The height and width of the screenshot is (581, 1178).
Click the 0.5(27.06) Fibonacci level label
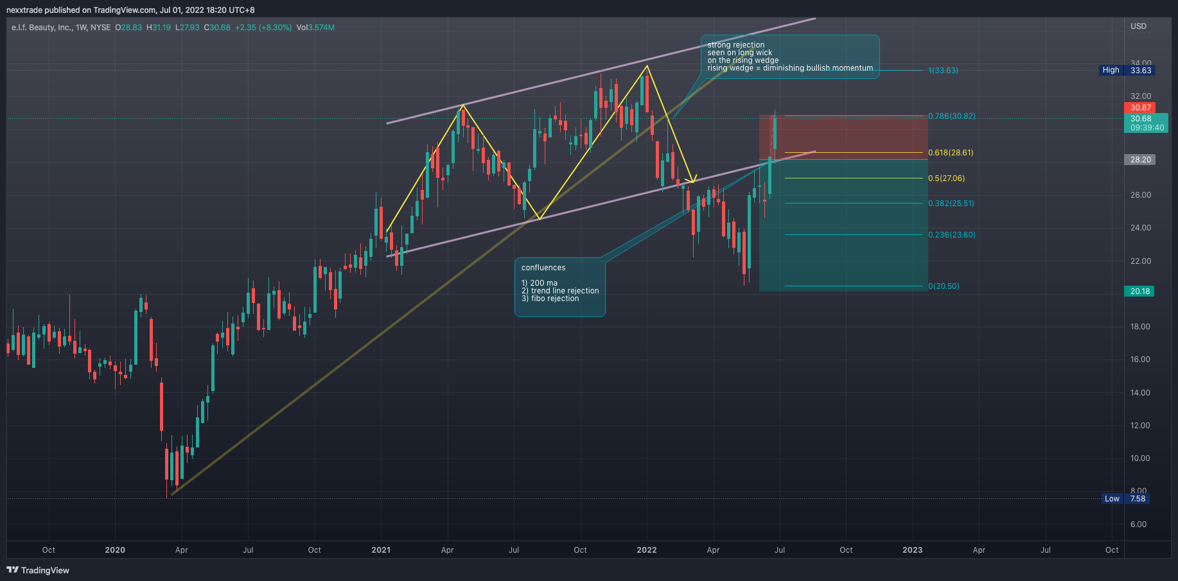click(946, 178)
